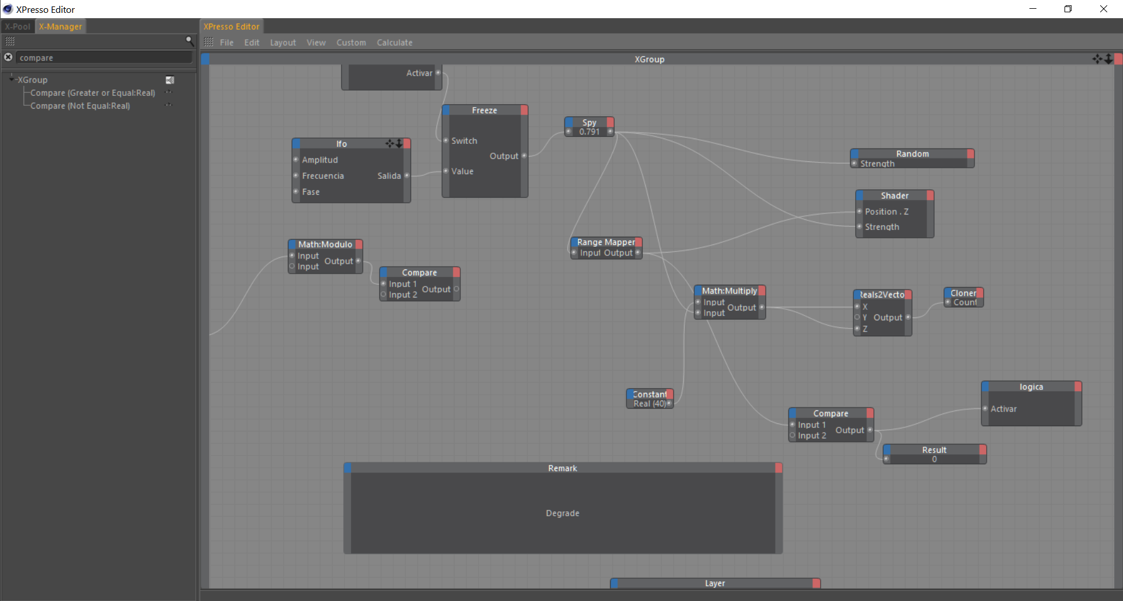This screenshot has height=601, width=1123.
Task: Open options dots next to Compare (Not Equal:Real)
Action: click(x=168, y=105)
